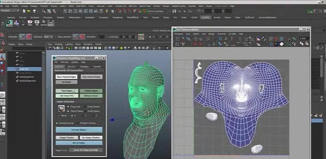The image size is (326, 159).
Task: Click the Show Marked Edges button
Action: click(x=66, y=77)
